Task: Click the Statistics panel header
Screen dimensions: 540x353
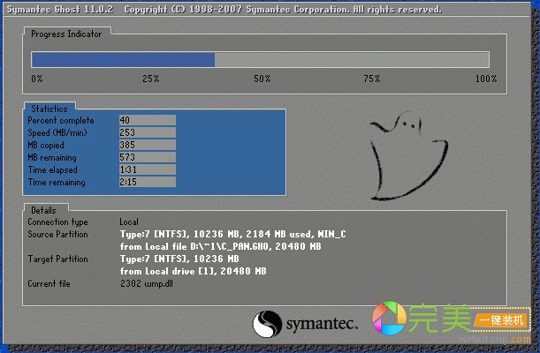Action: point(49,109)
